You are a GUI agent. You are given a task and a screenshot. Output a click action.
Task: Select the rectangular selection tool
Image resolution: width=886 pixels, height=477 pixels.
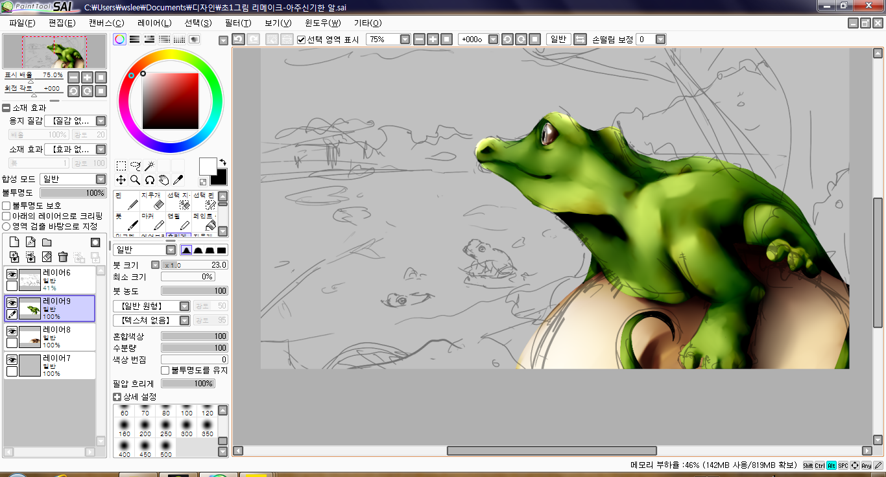[x=121, y=166]
